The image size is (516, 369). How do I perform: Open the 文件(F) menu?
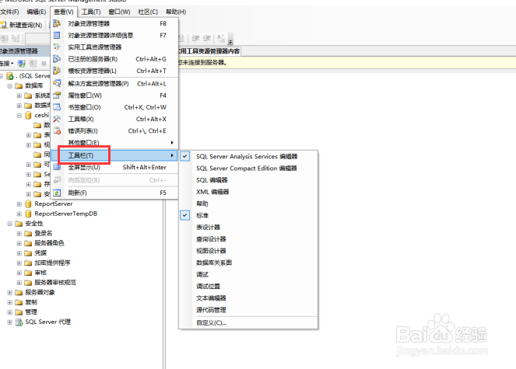9,12
